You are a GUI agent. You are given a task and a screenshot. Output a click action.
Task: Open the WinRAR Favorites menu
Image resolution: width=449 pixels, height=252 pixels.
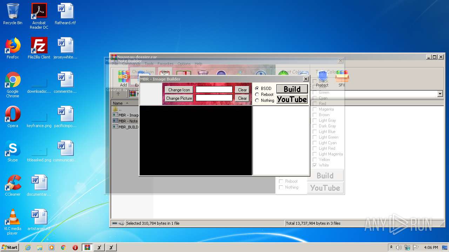(x=166, y=64)
